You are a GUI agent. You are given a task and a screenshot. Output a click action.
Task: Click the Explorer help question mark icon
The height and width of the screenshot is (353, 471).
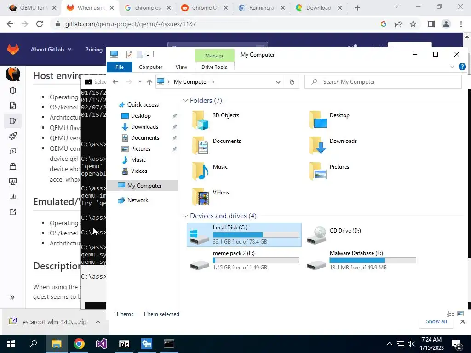pos(462,67)
